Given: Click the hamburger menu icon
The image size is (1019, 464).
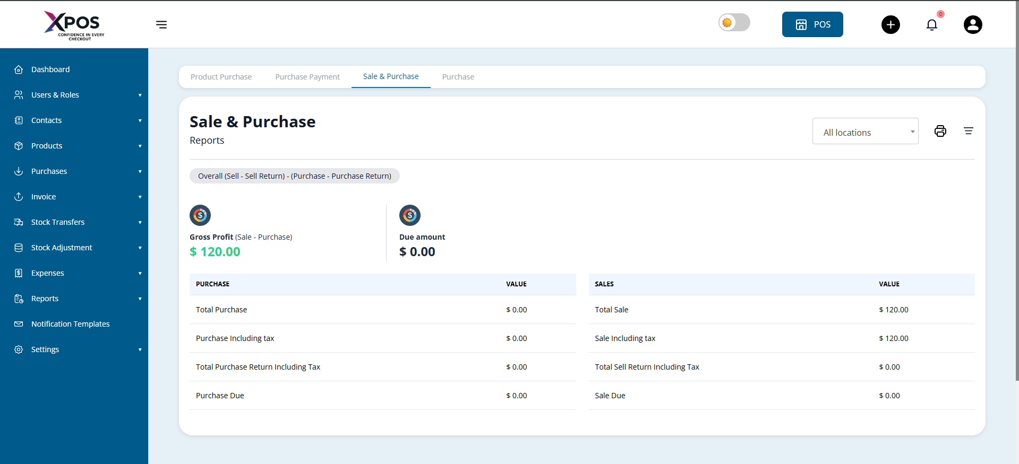Looking at the screenshot, I should 161,24.
